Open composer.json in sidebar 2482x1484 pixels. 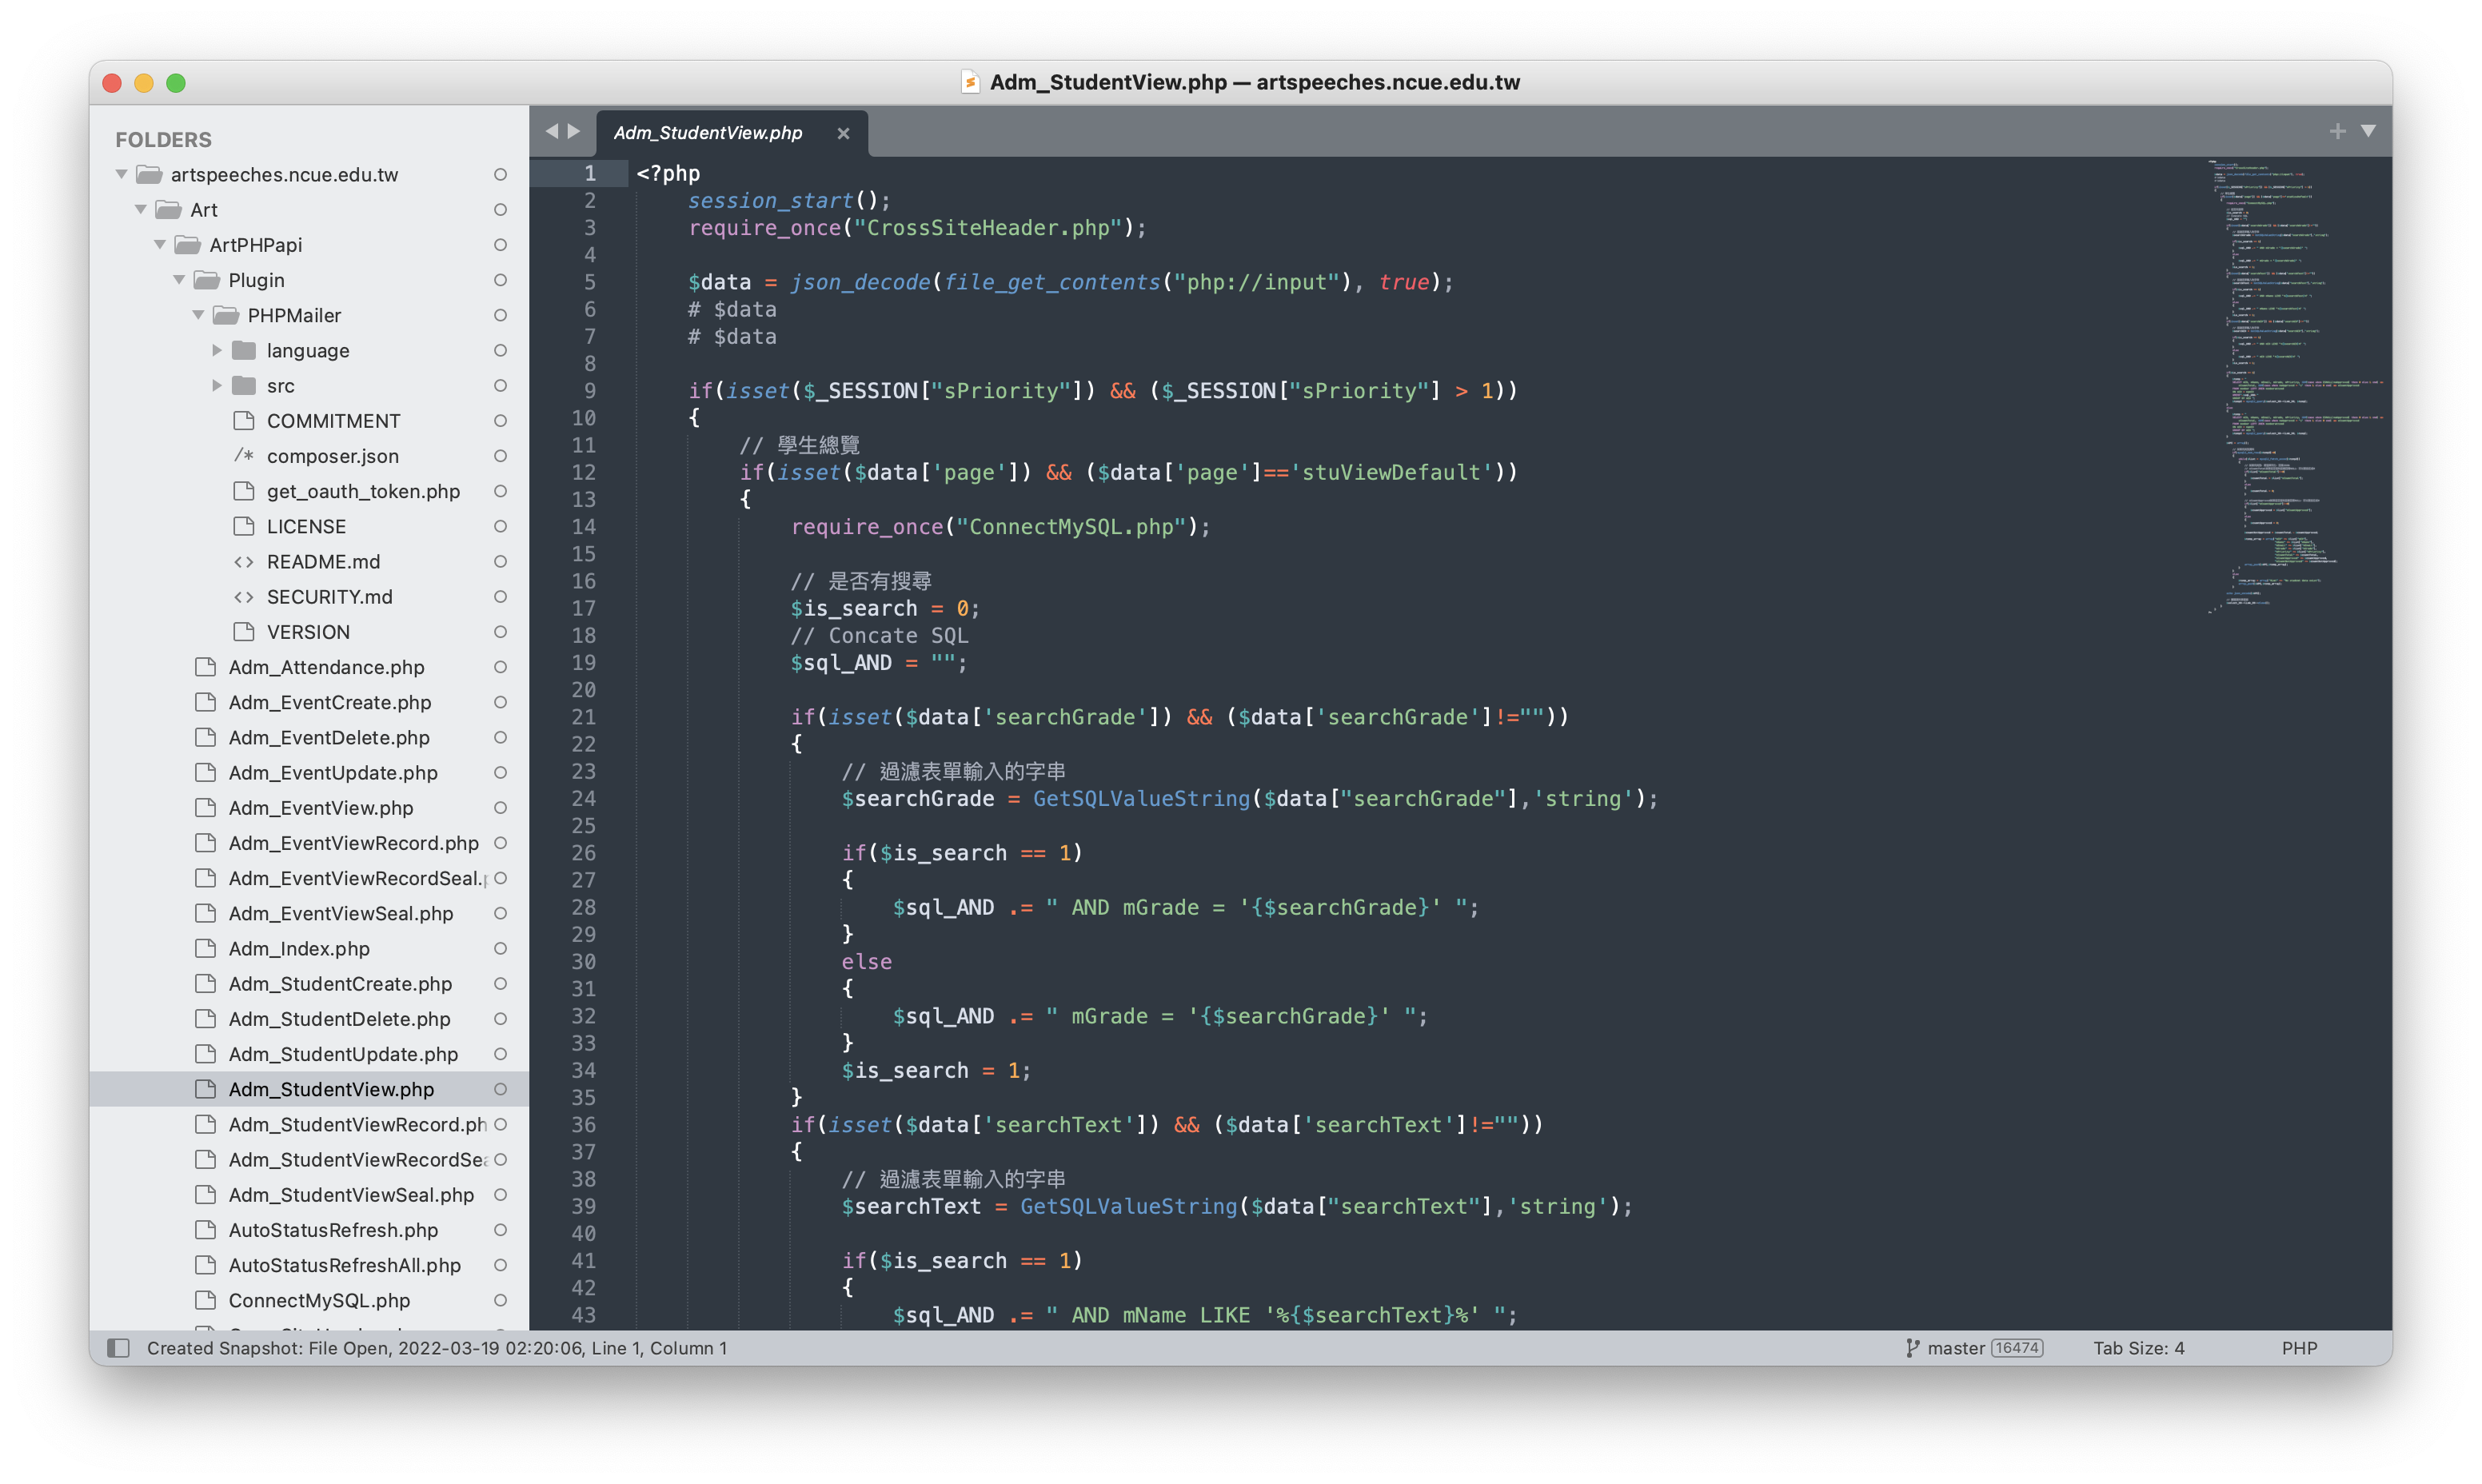(x=332, y=455)
